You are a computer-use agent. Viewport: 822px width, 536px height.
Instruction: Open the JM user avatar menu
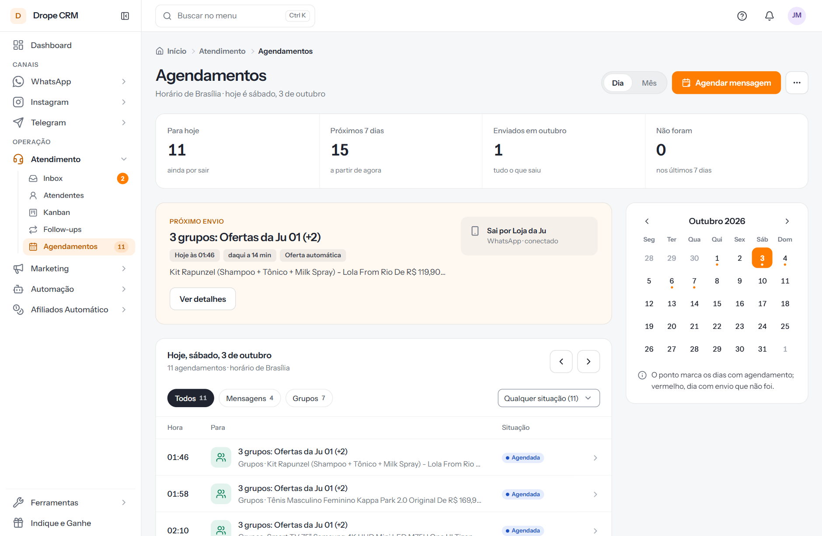pyautogui.click(x=797, y=16)
